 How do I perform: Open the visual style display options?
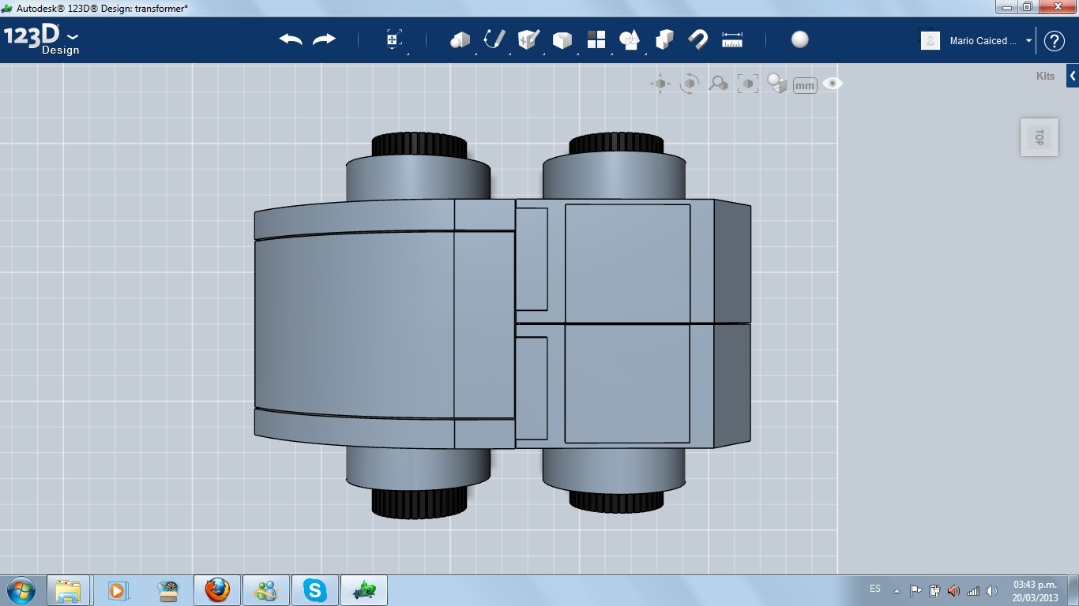click(x=777, y=84)
